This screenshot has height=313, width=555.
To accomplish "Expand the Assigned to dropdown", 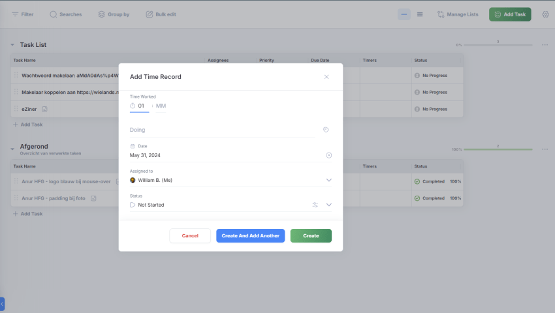I will (x=328, y=180).
